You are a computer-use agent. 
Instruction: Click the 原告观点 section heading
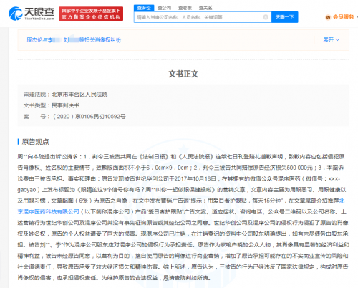pos(35,142)
